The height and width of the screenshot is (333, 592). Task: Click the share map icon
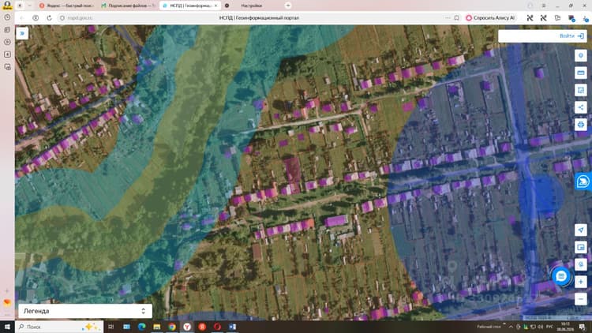tap(581, 107)
